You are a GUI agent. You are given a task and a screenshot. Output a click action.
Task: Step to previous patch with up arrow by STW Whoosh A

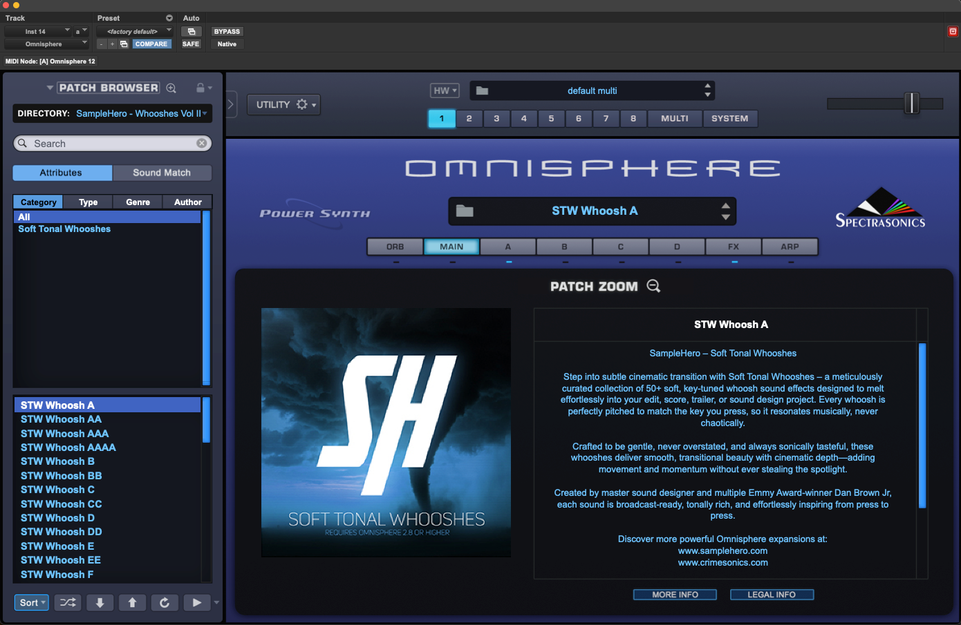click(725, 205)
